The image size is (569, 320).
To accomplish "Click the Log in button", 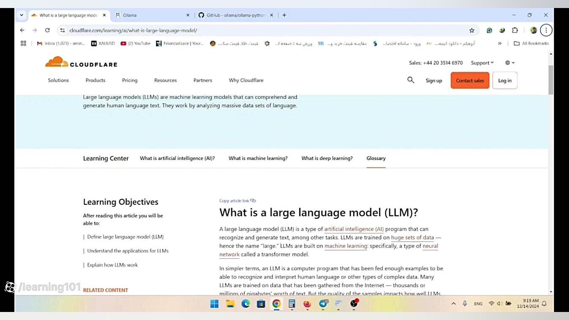I will [505, 80].
